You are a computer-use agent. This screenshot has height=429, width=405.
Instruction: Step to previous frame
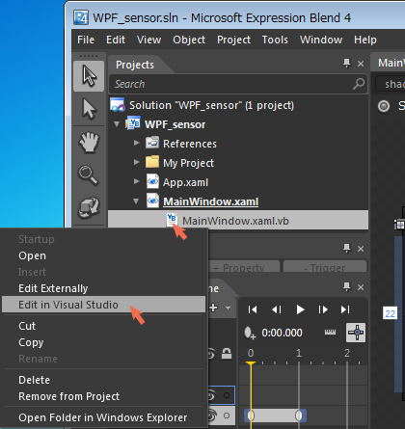[x=277, y=309]
